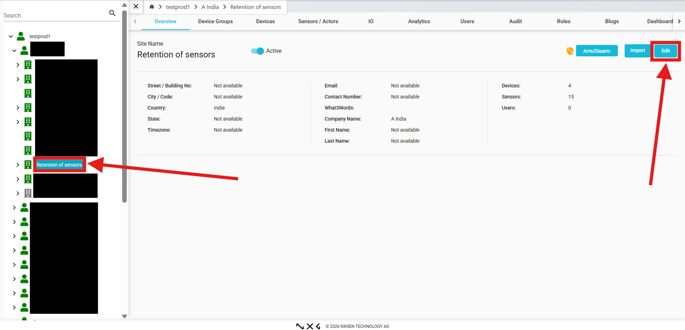Click the search magnifier icon
685x330 pixels.
click(x=112, y=13)
